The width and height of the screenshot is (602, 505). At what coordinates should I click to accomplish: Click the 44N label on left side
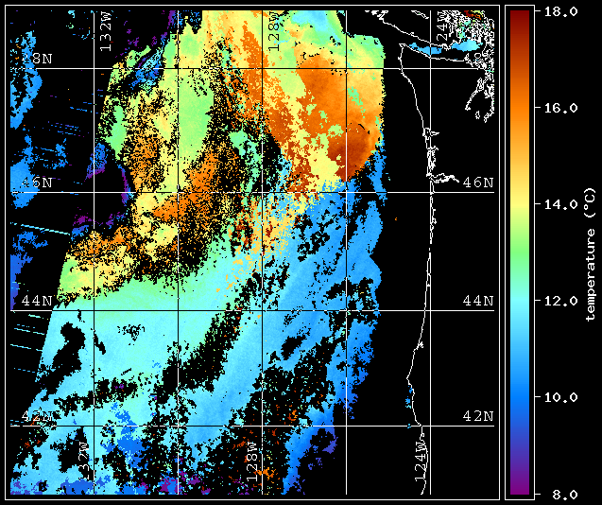point(37,301)
